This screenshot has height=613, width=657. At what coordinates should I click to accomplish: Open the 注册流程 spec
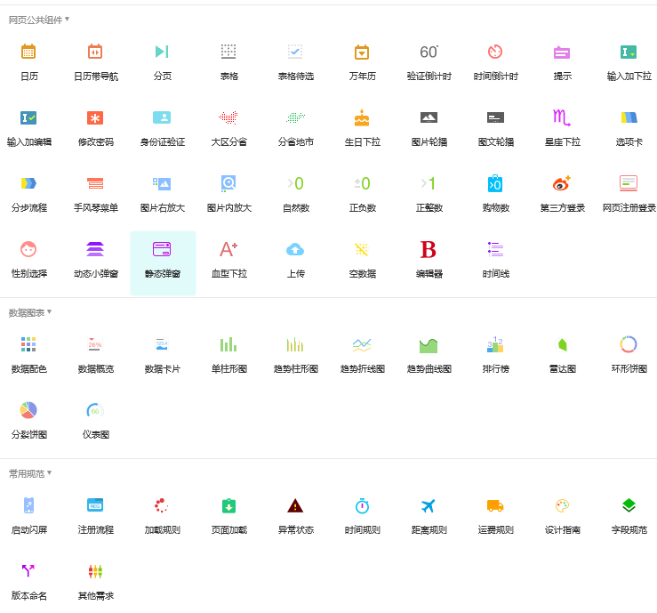point(95,504)
